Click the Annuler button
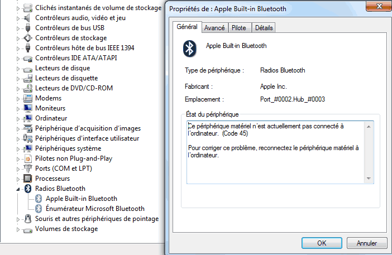Image resolution: width=392 pixels, height=255 pixels. tap(367, 243)
